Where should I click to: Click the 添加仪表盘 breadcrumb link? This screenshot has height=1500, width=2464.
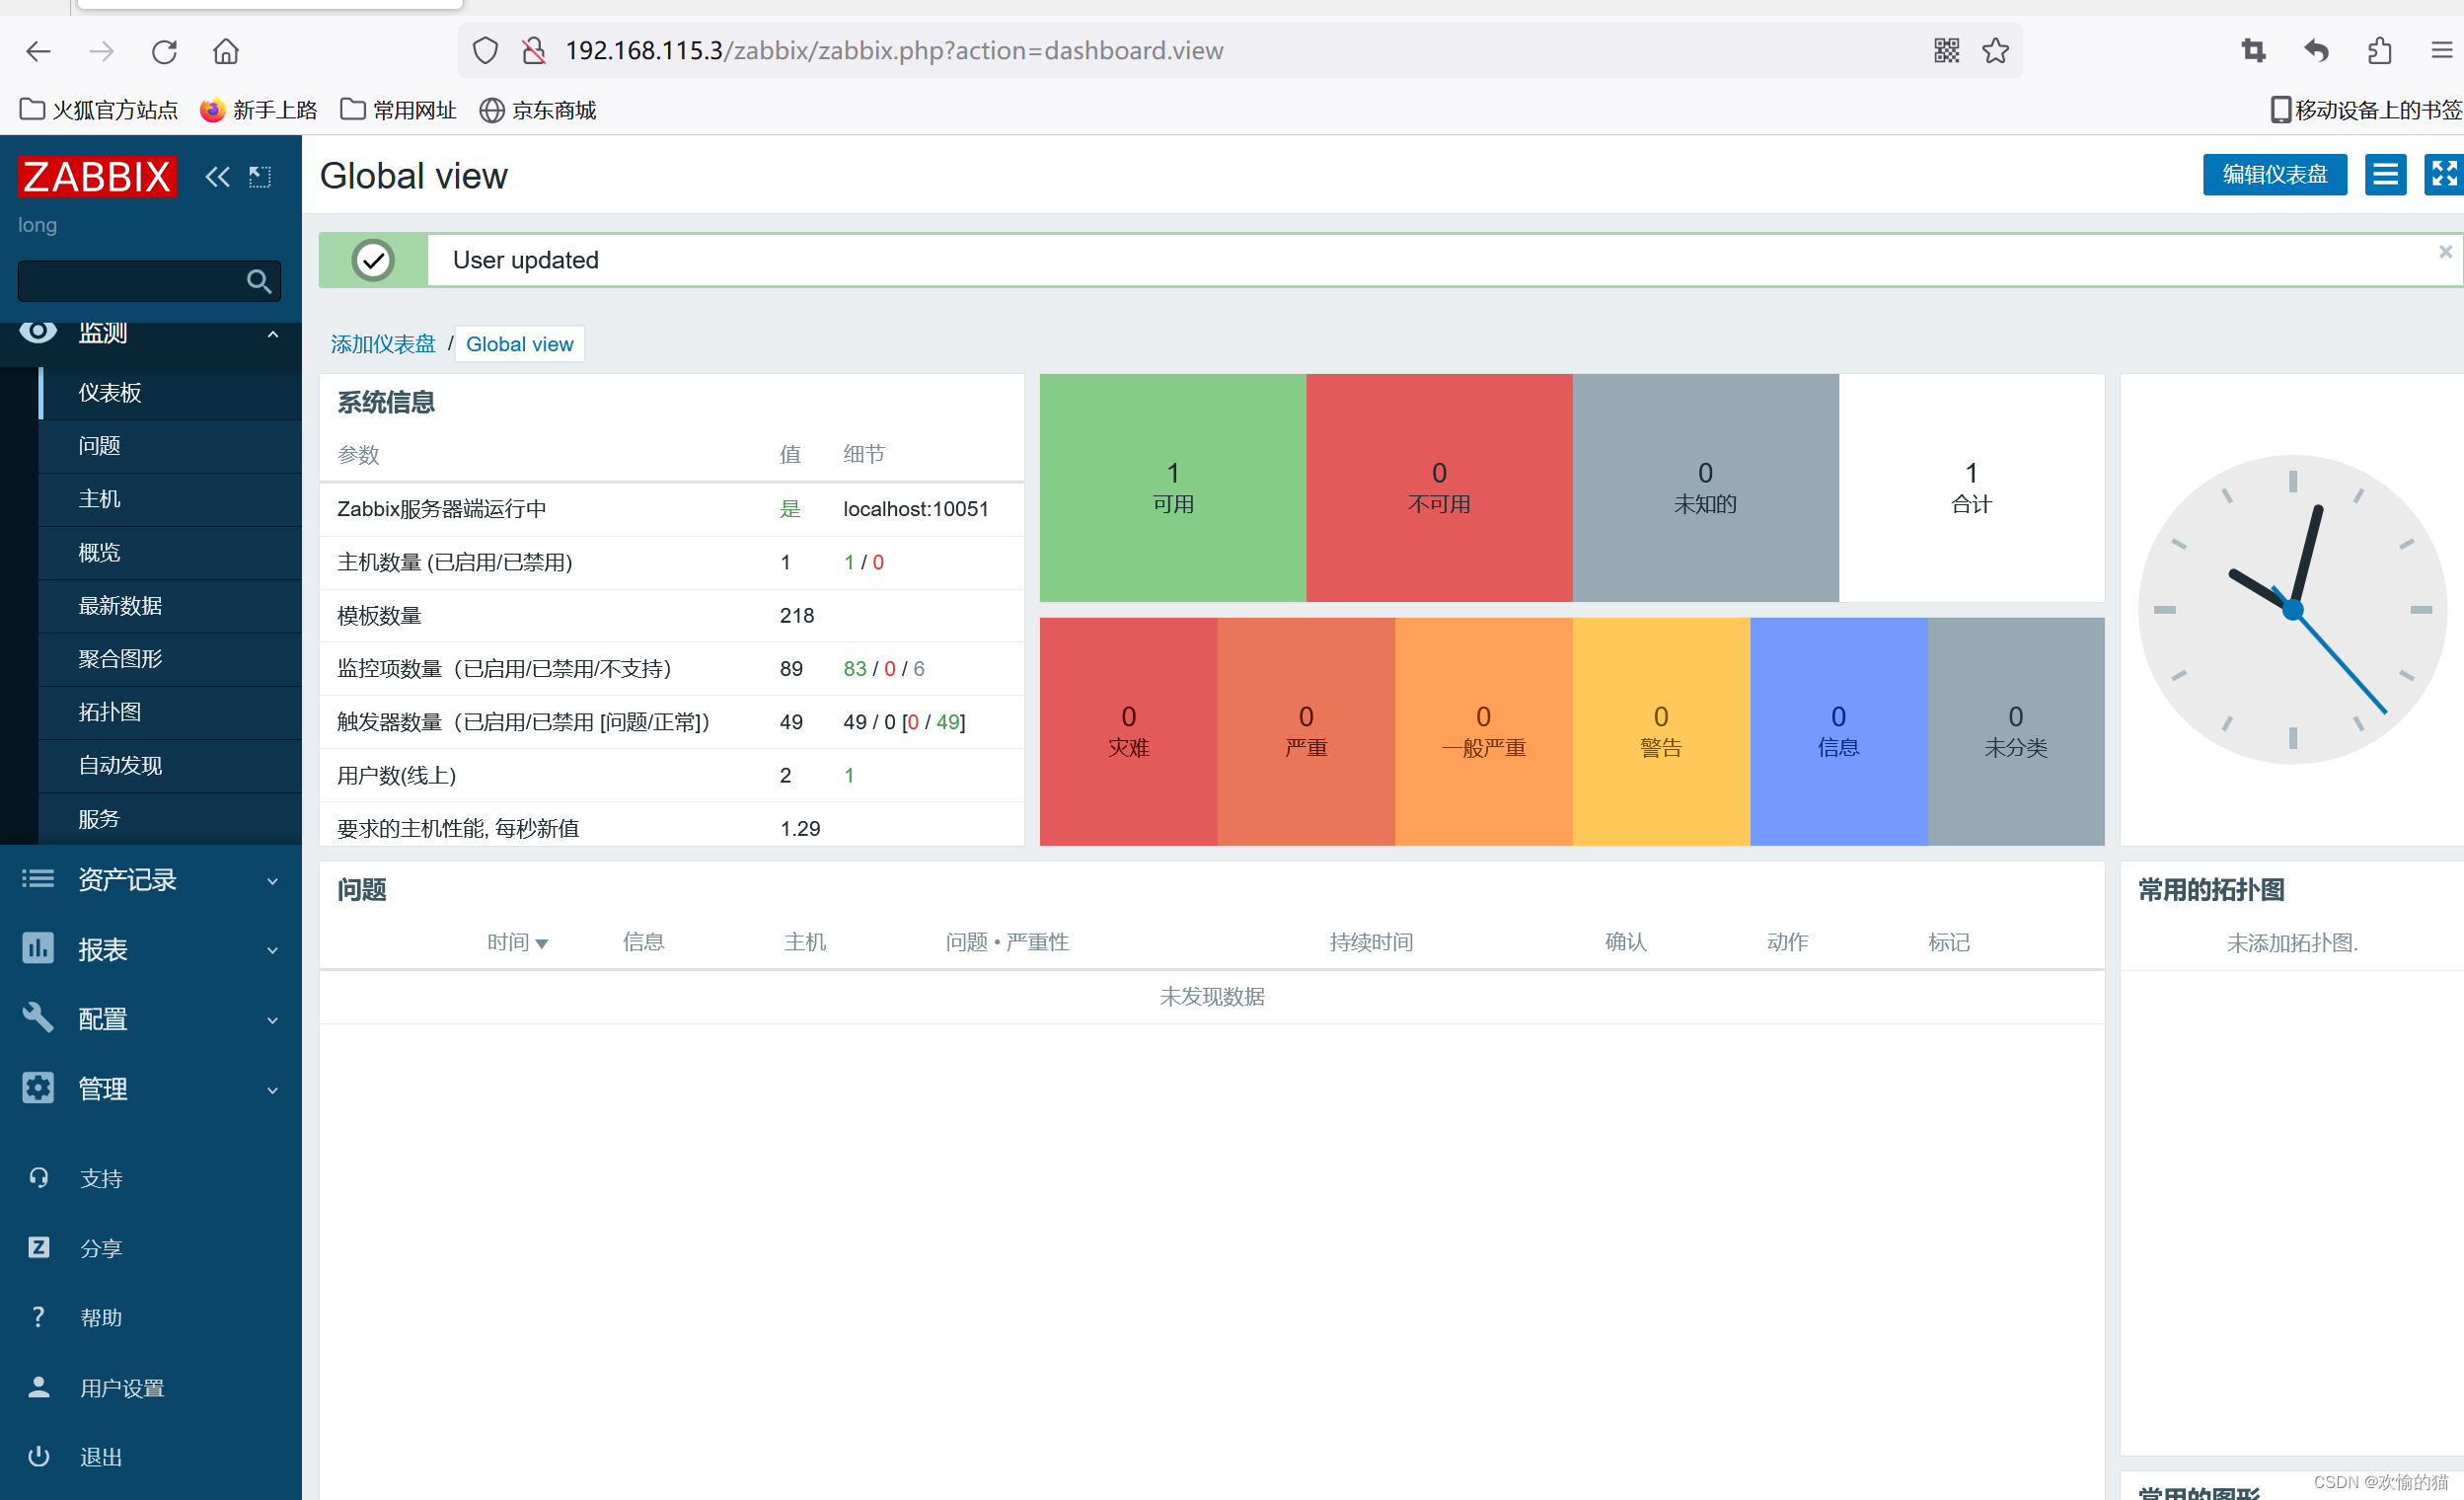click(383, 344)
